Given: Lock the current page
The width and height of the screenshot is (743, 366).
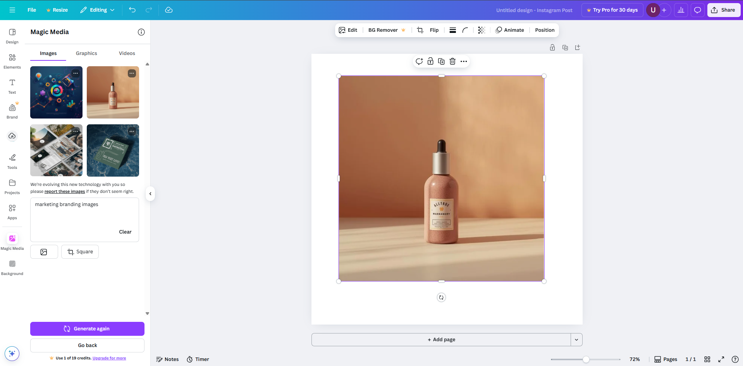Looking at the screenshot, I should point(552,47).
